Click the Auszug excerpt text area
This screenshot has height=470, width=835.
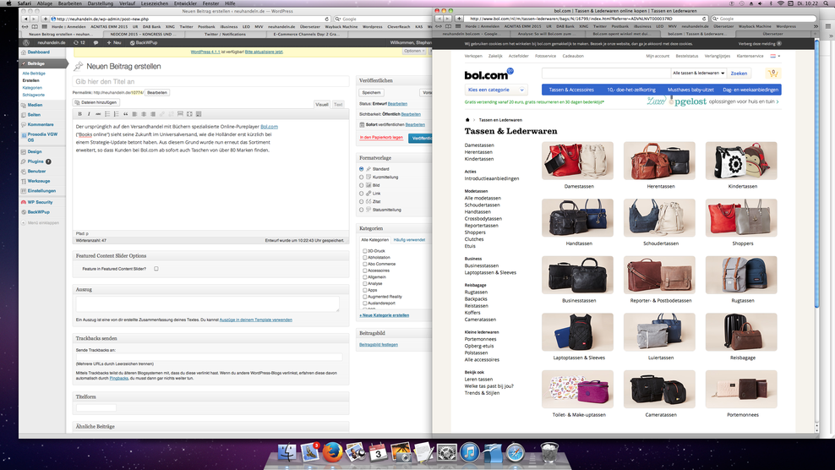click(208, 303)
